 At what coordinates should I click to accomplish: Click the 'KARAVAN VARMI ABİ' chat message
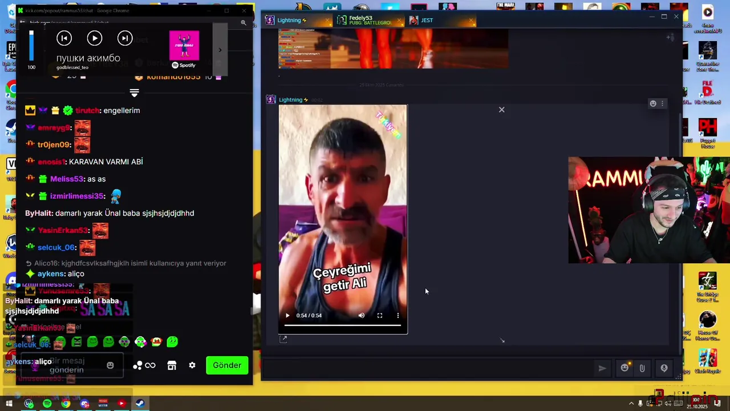point(106,162)
